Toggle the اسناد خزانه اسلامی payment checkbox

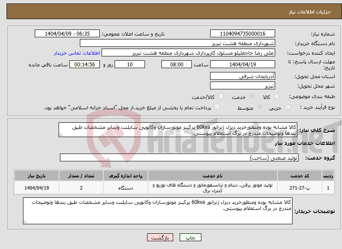217,107
